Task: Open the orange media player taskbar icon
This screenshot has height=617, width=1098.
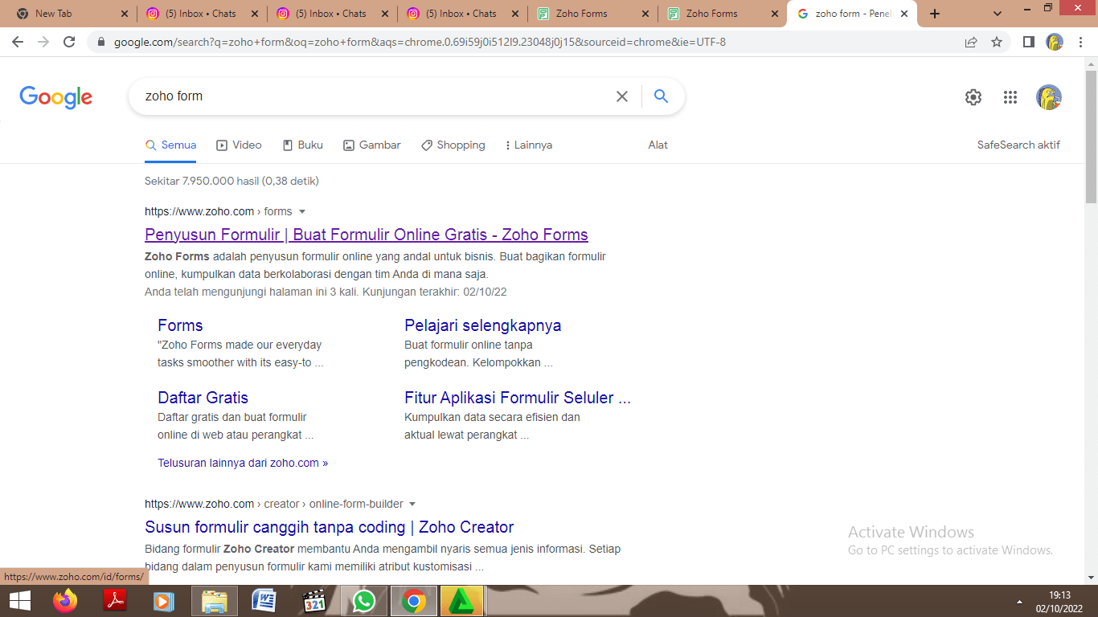Action: (164, 601)
